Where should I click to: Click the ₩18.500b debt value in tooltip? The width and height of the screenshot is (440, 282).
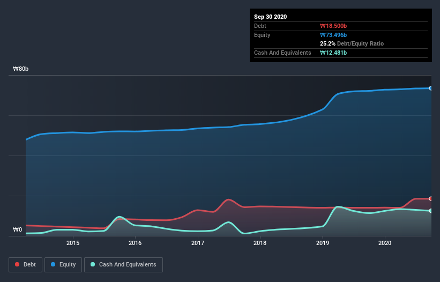[333, 26]
